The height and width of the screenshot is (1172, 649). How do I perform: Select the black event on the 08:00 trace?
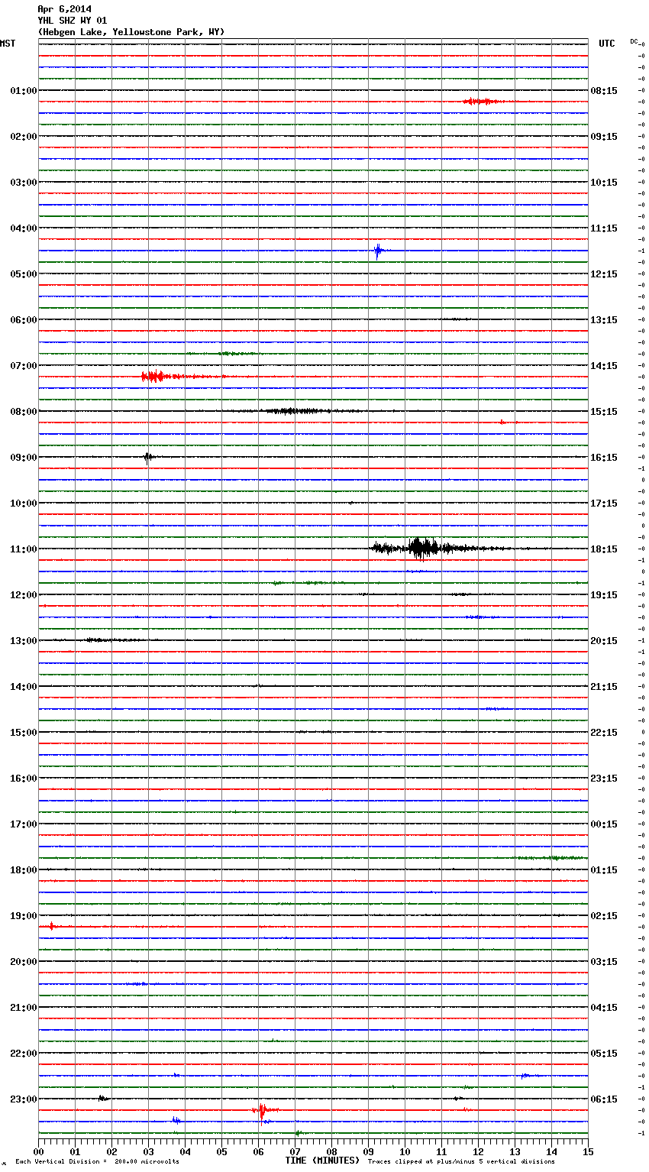[x=298, y=411]
